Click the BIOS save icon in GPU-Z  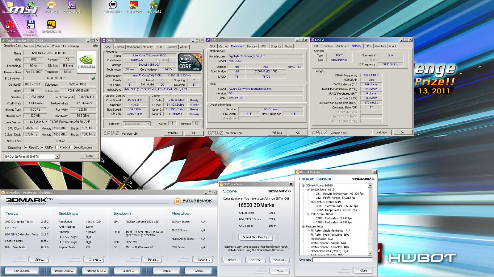(x=93, y=78)
